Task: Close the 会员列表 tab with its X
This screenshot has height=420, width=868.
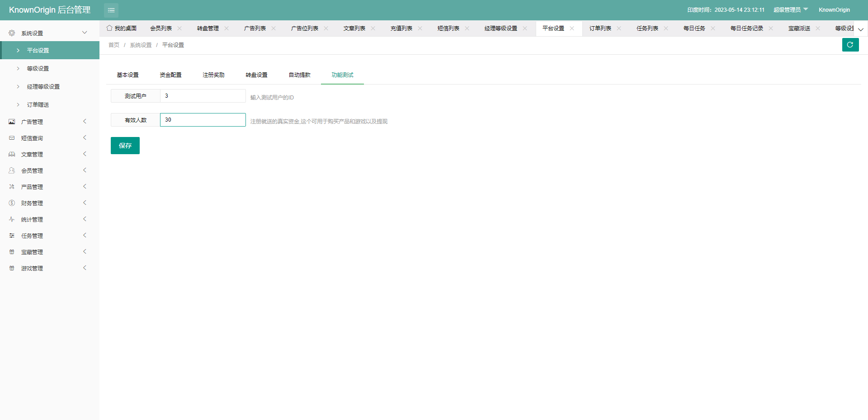Action: (x=179, y=28)
